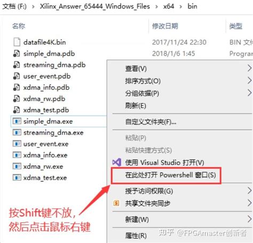Image resolution: width=253 pixels, height=243 pixels.
Task: Select the streaming_dma.exe application icon
Action: (17, 132)
